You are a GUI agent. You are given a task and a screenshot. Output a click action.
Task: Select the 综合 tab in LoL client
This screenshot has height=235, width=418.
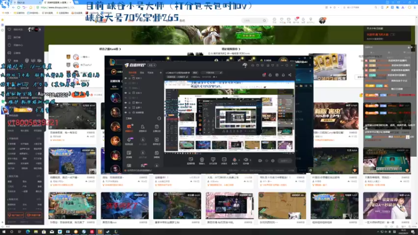click(x=114, y=87)
